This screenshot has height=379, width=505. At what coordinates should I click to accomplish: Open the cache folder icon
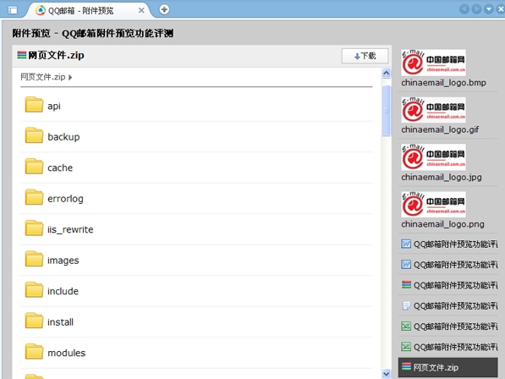point(34,166)
